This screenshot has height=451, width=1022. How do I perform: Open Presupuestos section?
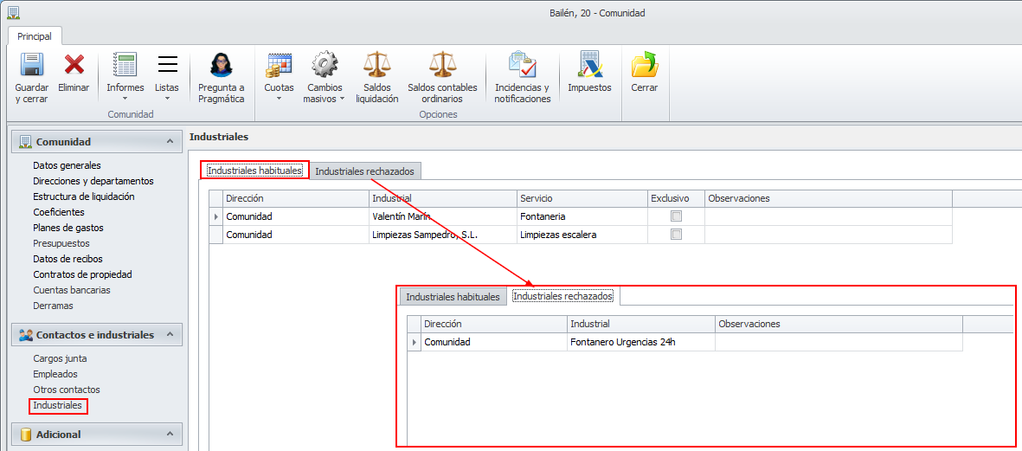pos(61,243)
